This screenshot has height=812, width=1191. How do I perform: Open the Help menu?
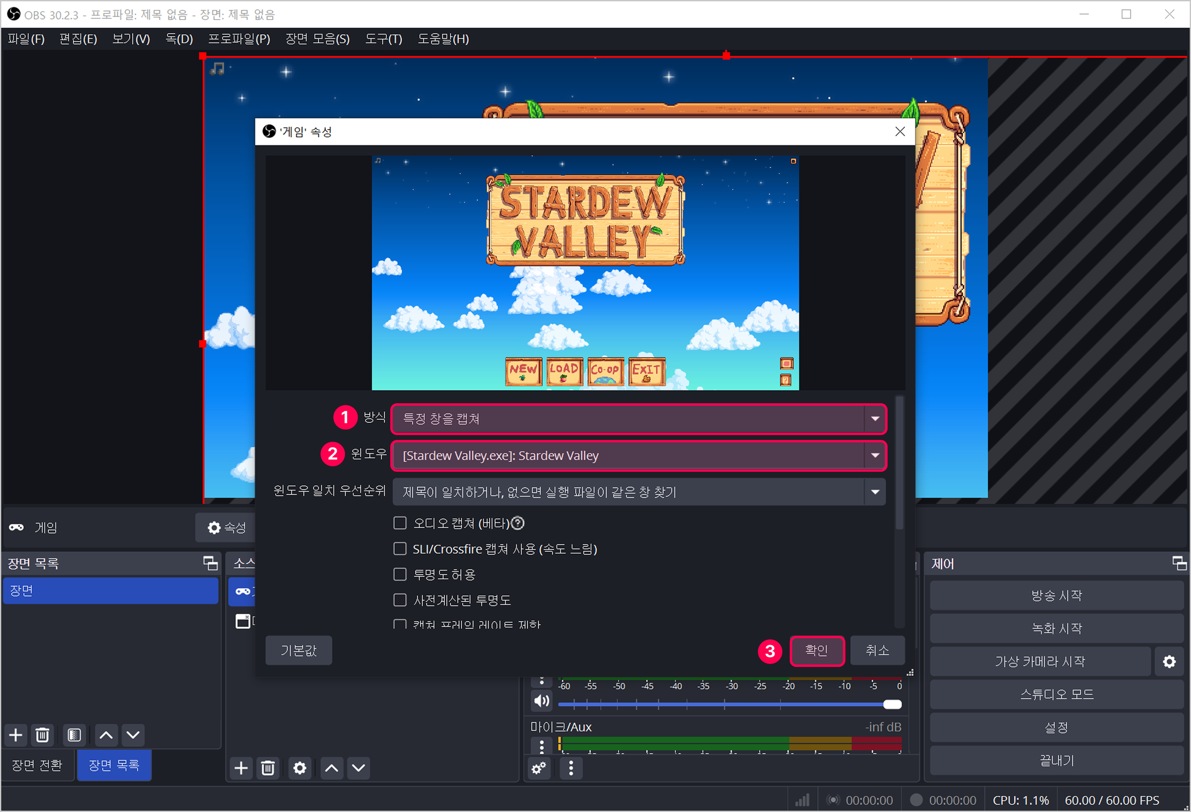coord(443,39)
